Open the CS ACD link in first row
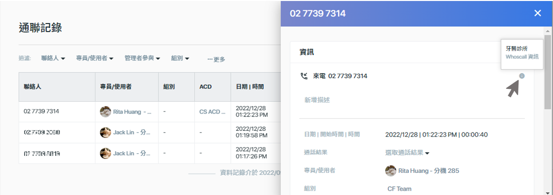 click(213, 112)
